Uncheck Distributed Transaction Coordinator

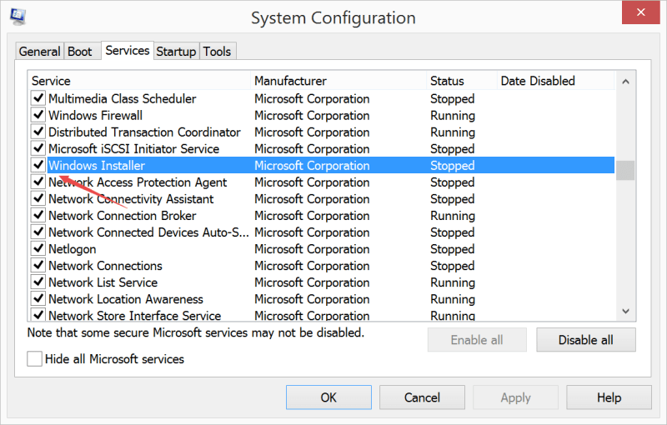point(38,132)
